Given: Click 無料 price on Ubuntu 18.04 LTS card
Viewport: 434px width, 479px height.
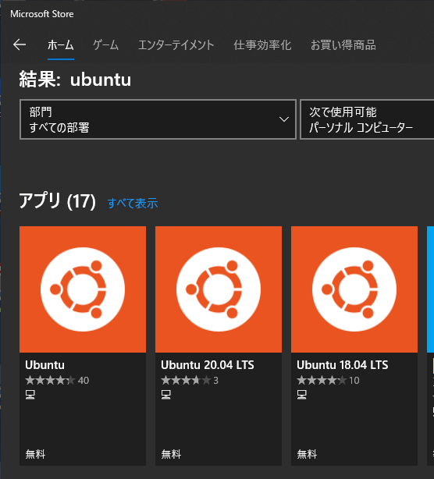Looking at the screenshot, I should [307, 454].
